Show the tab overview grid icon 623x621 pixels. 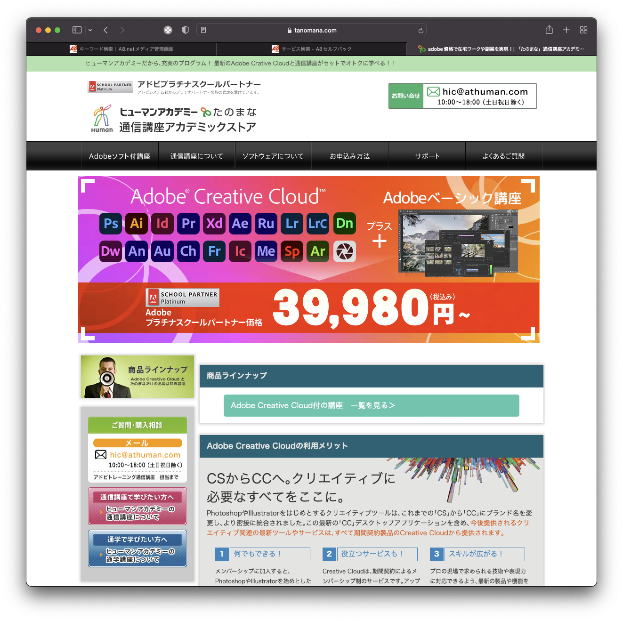pos(584,30)
